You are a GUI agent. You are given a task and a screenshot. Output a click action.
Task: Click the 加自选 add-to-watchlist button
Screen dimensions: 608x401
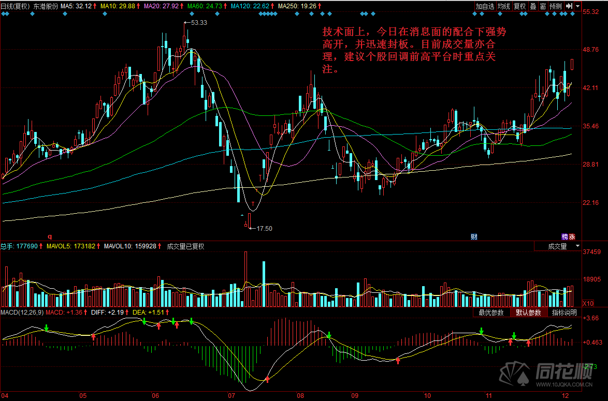point(485,6)
